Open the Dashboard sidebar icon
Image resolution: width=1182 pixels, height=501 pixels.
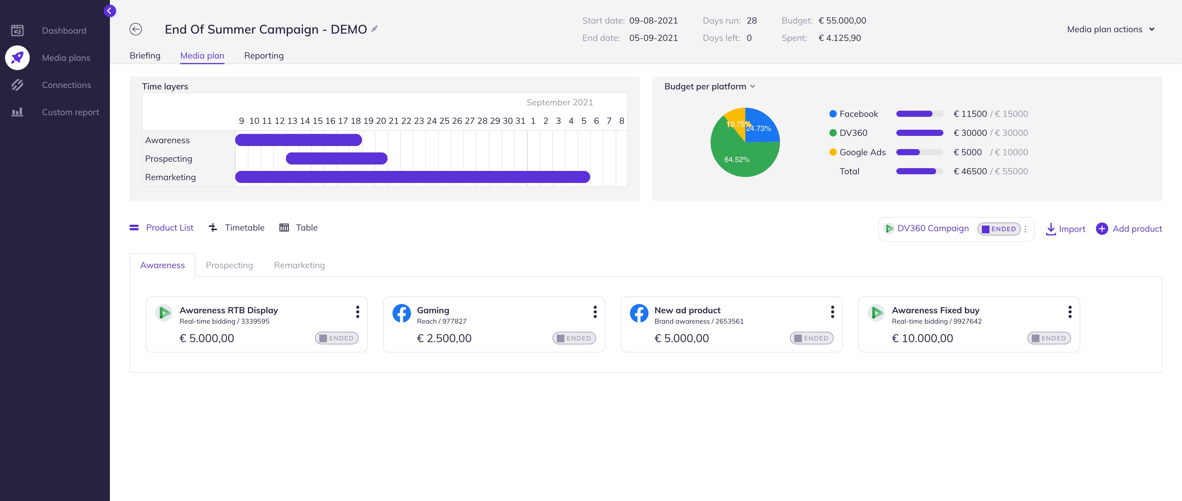coord(17,31)
